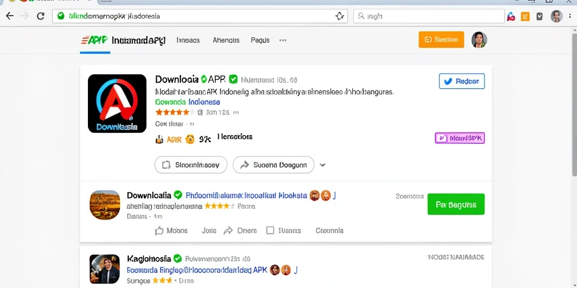Click the dark clipboard extension icon
The height and width of the screenshot is (288, 577).
click(539, 16)
